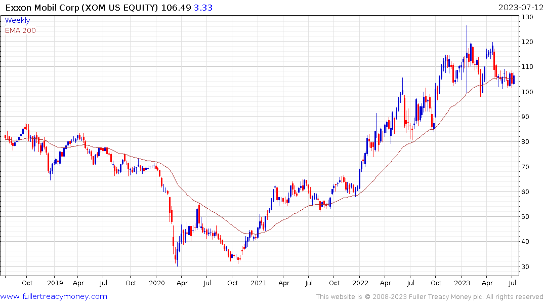Click the 'Apr' label after 2022
Viewport: 544px width, 304px height.
coord(386,283)
